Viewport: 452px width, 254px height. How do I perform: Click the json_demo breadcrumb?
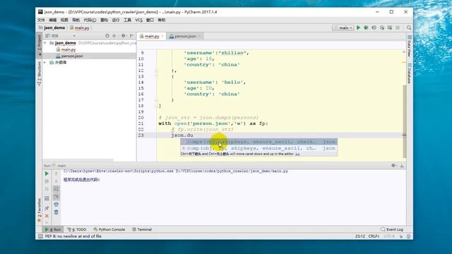click(x=52, y=28)
